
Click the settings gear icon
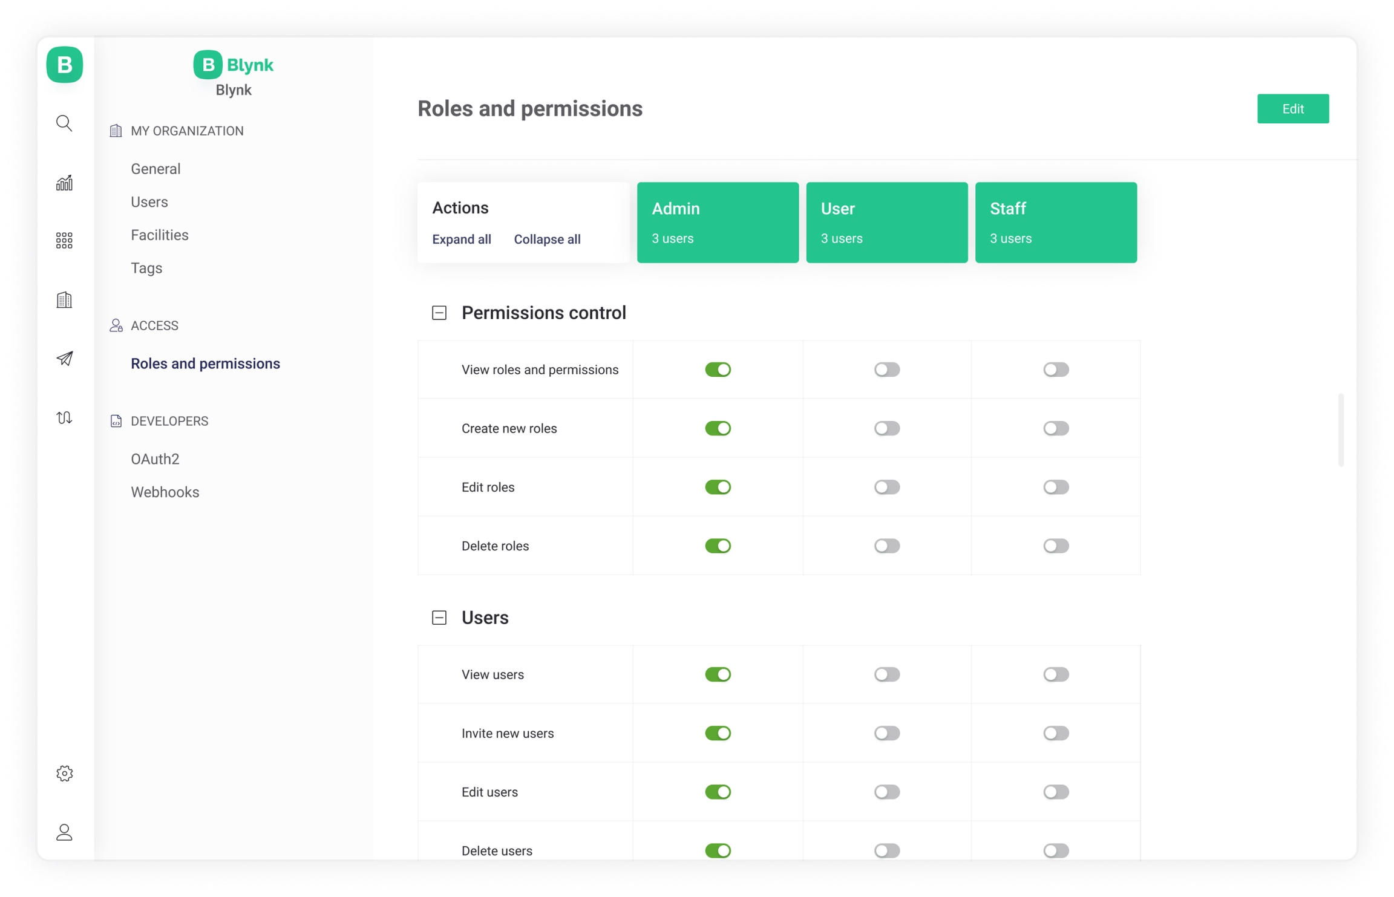(x=64, y=773)
